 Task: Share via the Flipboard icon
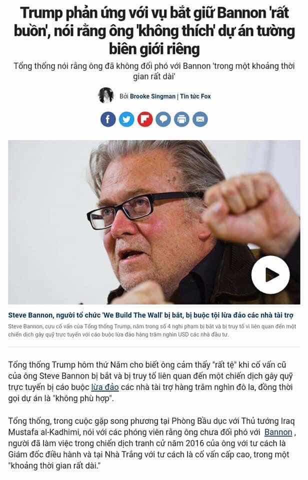coord(145,119)
